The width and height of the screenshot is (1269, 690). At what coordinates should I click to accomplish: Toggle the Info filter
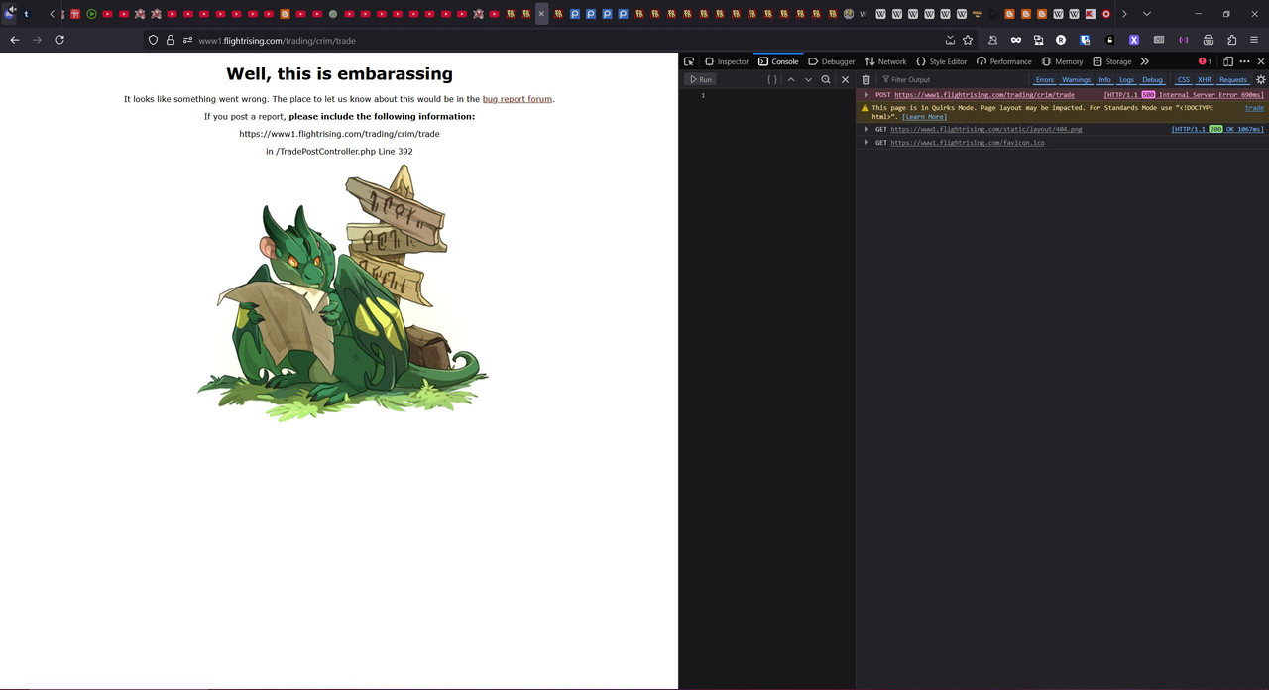(x=1104, y=79)
